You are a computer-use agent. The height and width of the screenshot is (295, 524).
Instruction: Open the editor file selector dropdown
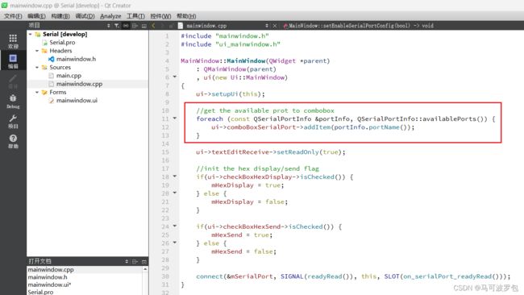pos(266,26)
